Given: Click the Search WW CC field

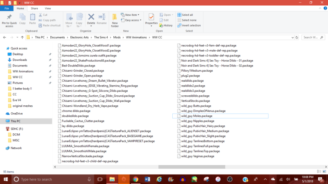Looking at the screenshot, I should (x=313, y=37).
